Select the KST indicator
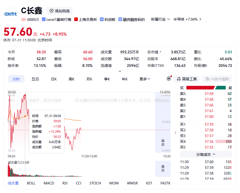This screenshot has width=240, height=193. [149, 183]
